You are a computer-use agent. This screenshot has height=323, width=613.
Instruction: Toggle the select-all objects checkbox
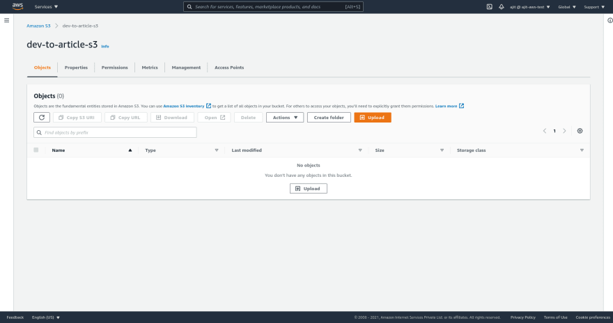[36, 150]
